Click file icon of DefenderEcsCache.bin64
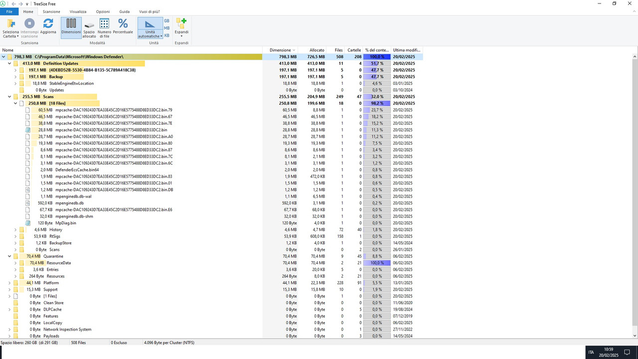Image resolution: width=638 pixels, height=359 pixels. click(x=28, y=170)
